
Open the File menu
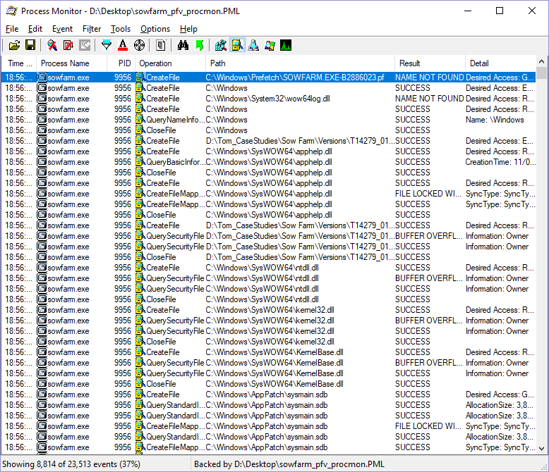[12, 29]
